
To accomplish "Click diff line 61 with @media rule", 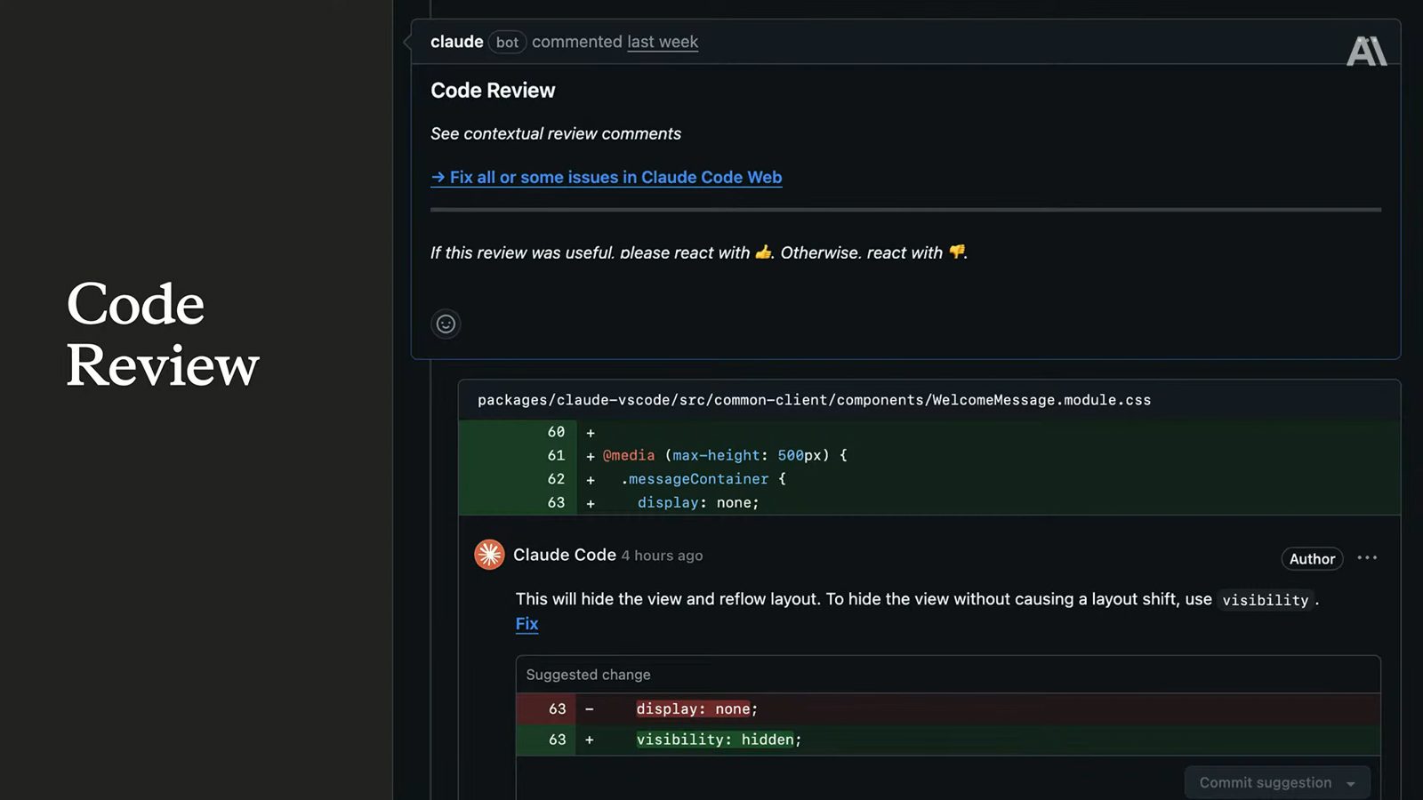I will (929, 455).
